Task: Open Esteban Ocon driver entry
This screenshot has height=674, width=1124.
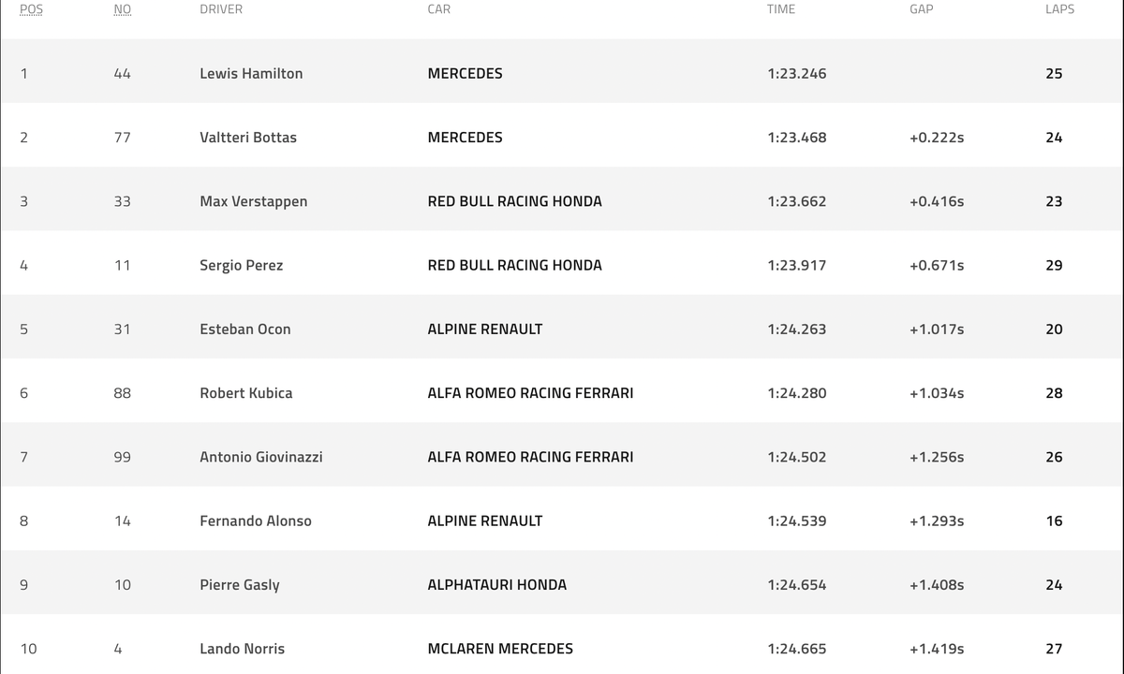Action: click(x=245, y=330)
